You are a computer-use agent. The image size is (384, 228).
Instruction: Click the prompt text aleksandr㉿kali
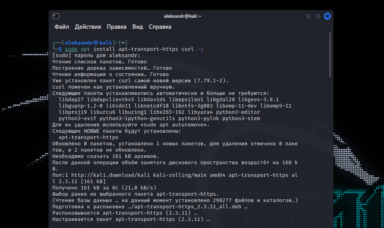click(x=89, y=43)
